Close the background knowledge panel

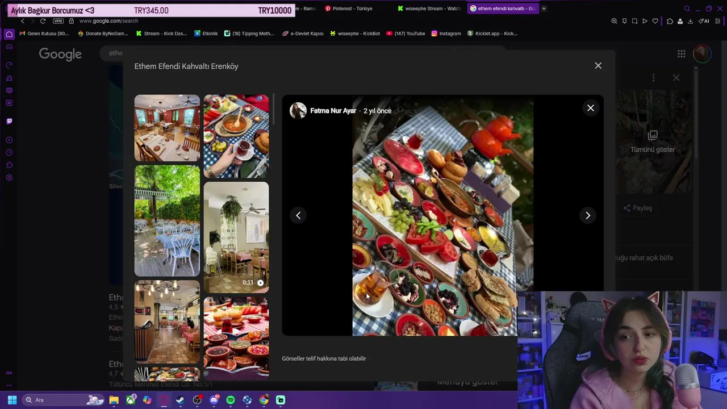point(676,77)
